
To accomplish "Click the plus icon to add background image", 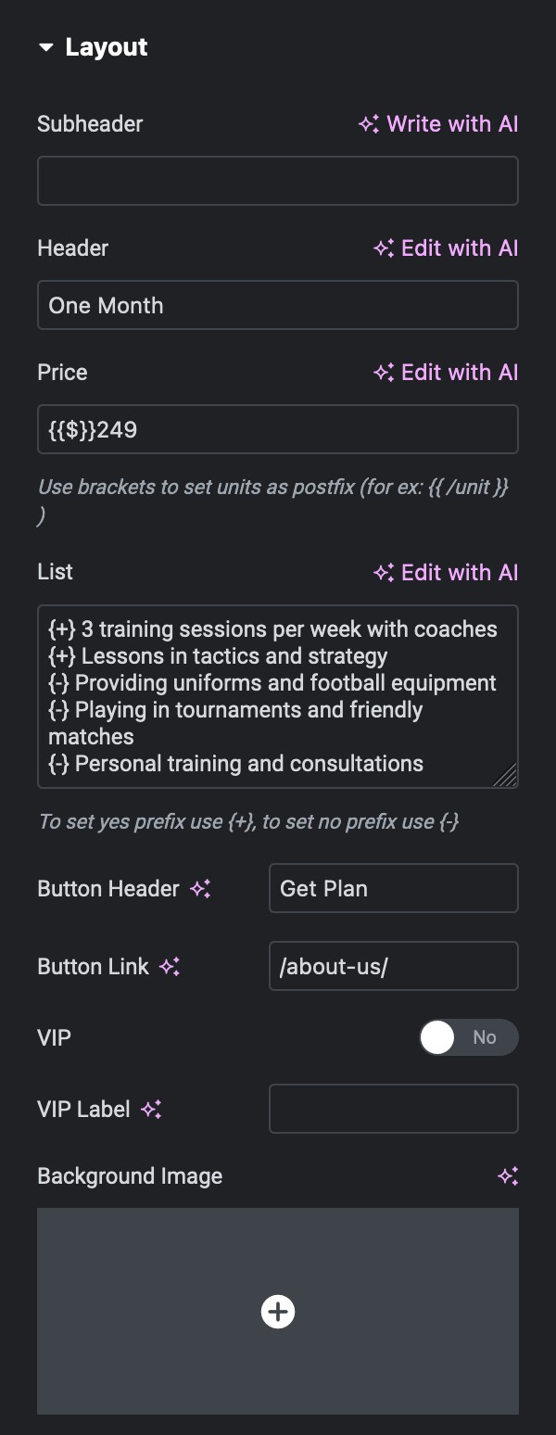I will [278, 1312].
